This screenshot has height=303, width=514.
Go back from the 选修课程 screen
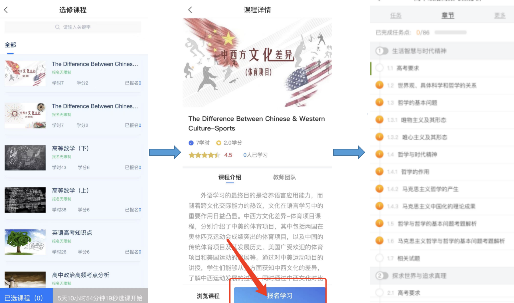click(x=6, y=10)
